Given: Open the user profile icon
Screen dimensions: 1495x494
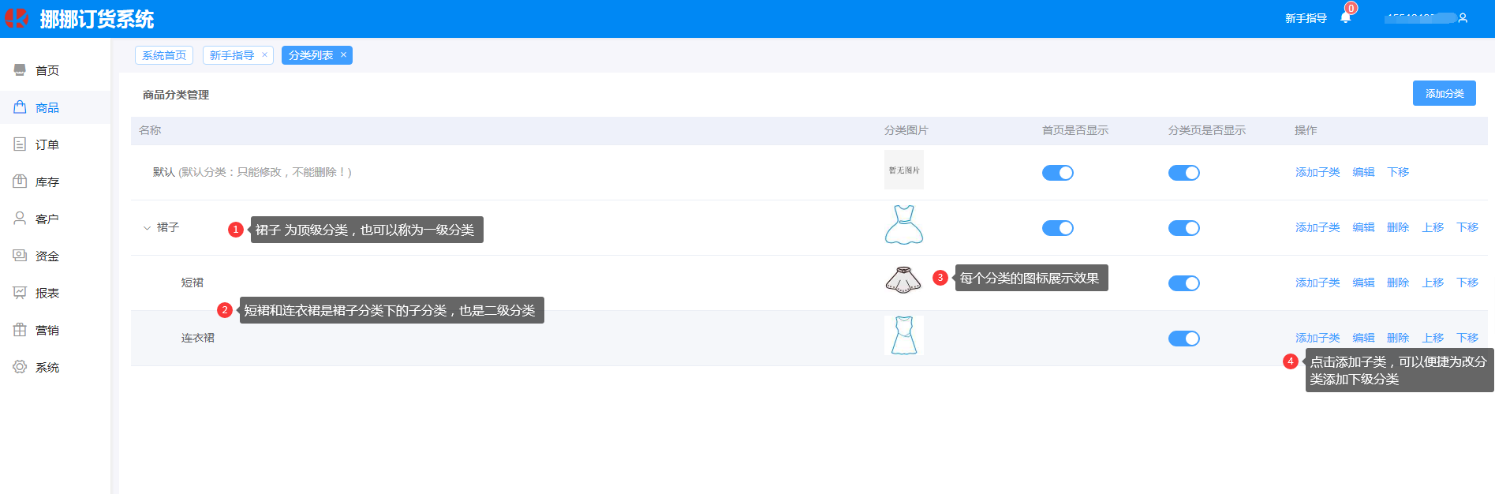Looking at the screenshot, I should tap(1463, 18).
